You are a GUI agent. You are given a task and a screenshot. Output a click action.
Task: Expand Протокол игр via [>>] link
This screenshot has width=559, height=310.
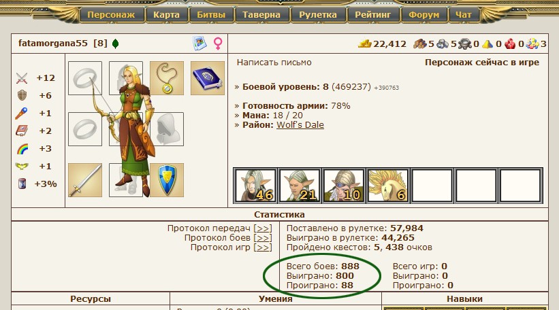(263, 247)
